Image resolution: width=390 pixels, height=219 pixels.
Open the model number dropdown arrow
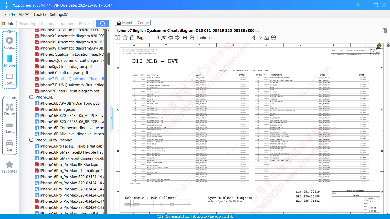click(89, 23)
